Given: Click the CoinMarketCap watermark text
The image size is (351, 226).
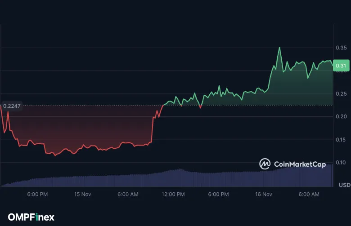Looking at the screenshot, I should click(x=300, y=164).
